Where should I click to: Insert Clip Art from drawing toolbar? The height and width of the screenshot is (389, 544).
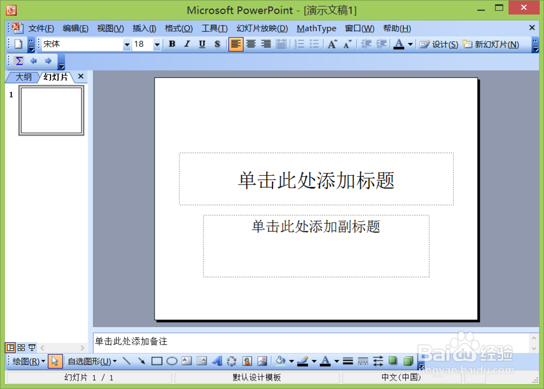[247, 361]
